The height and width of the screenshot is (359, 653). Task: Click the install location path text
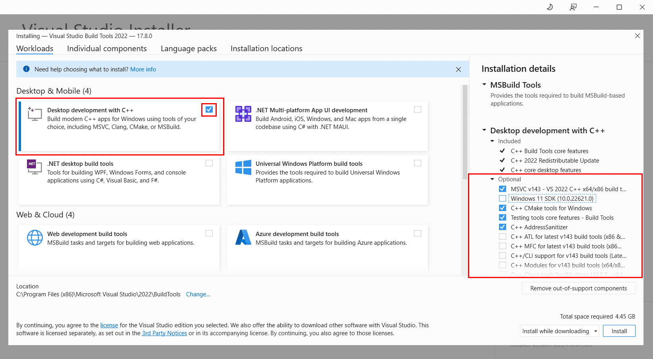point(98,294)
